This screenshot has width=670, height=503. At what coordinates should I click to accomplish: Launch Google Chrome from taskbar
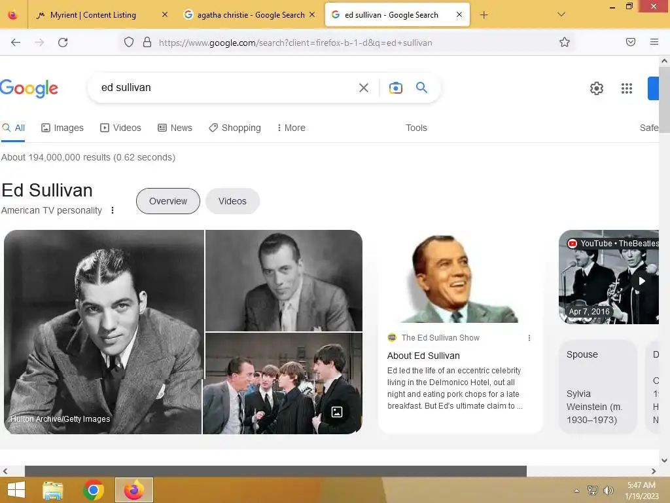(94, 490)
